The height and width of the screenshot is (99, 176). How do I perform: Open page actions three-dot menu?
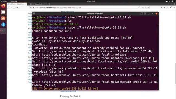pos(143,7)
